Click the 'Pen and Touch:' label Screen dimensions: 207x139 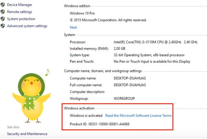pyautogui.click(x=82, y=62)
